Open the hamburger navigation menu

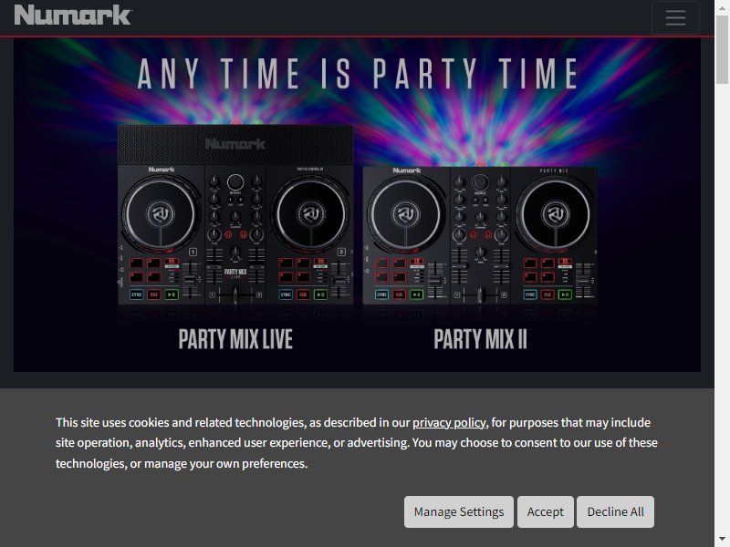[x=675, y=18]
